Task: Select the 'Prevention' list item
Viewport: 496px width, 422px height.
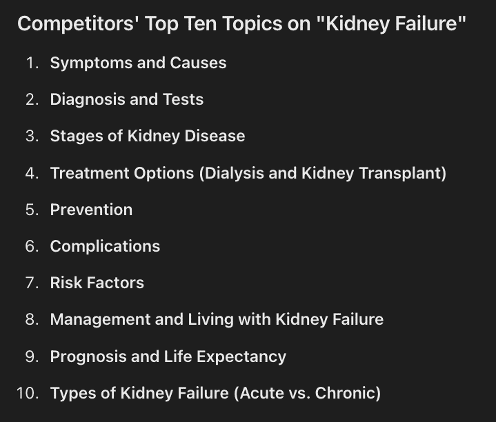Action: (x=92, y=210)
